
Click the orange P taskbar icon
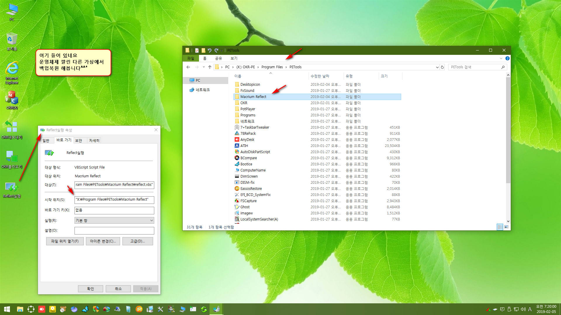[139, 309]
